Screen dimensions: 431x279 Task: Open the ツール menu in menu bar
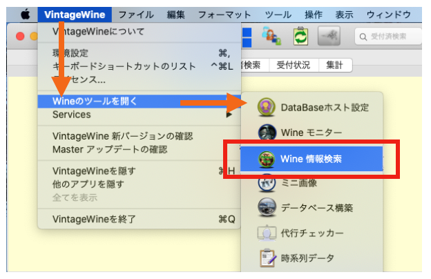point(278,14)
